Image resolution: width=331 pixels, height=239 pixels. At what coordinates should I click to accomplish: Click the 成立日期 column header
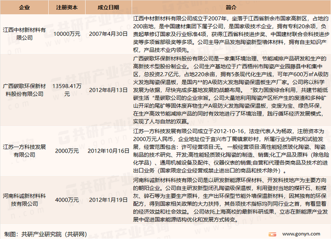(108, 7)
